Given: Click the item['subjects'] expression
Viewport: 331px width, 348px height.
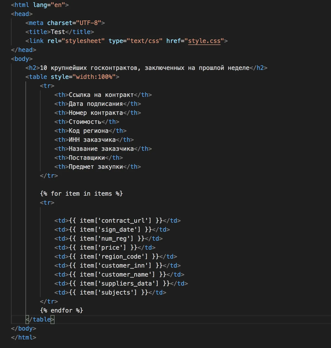Looking at the screenshot, I should click(108, 292).
